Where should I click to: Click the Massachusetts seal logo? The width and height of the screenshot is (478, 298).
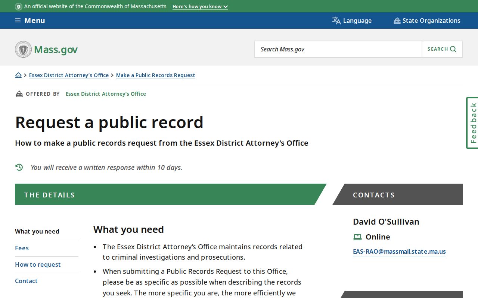(23, 49)
